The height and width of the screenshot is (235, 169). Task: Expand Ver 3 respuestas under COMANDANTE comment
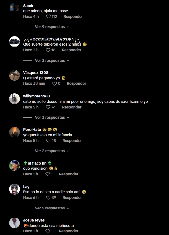coord(52,60)
